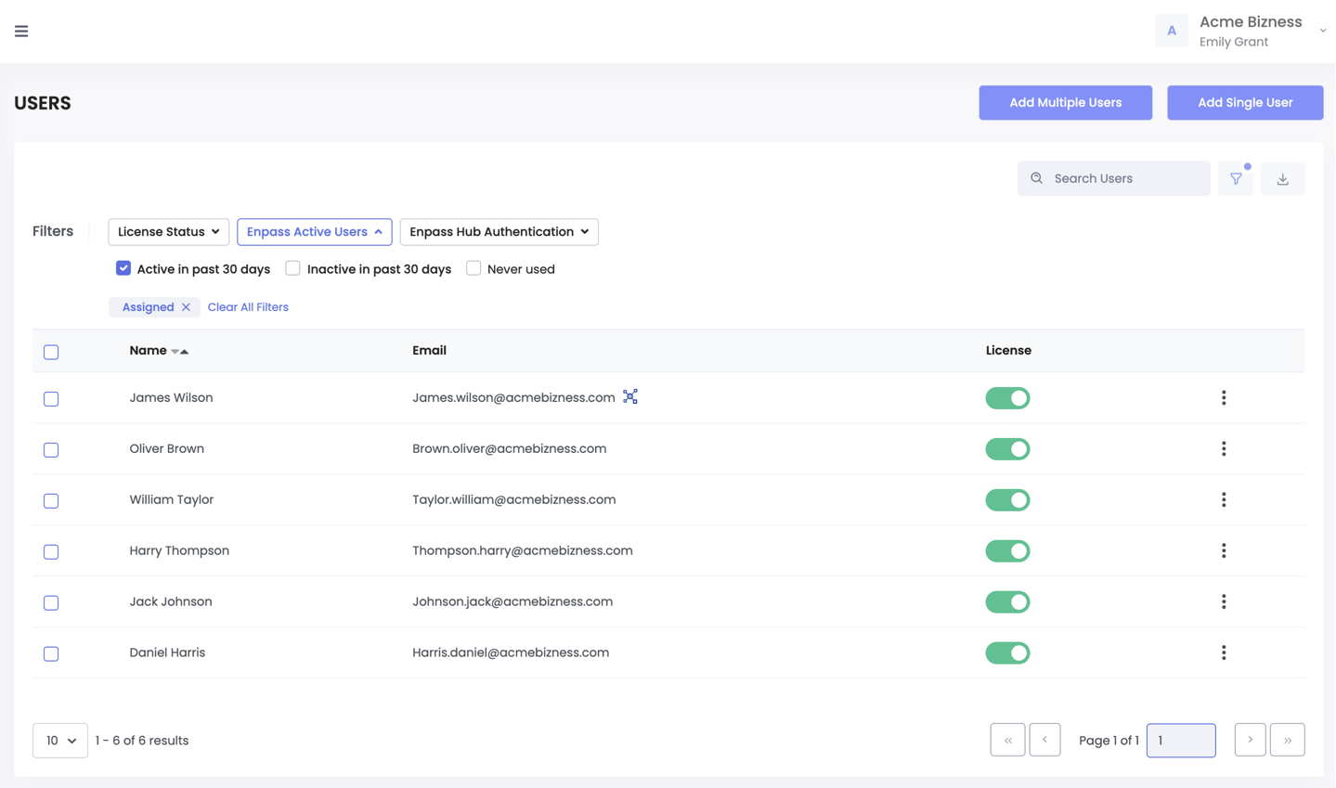Click the Add Single User button
The height and width of the screenshot is (788, 1336).
pyautogui.click(x=1245, y=102)
